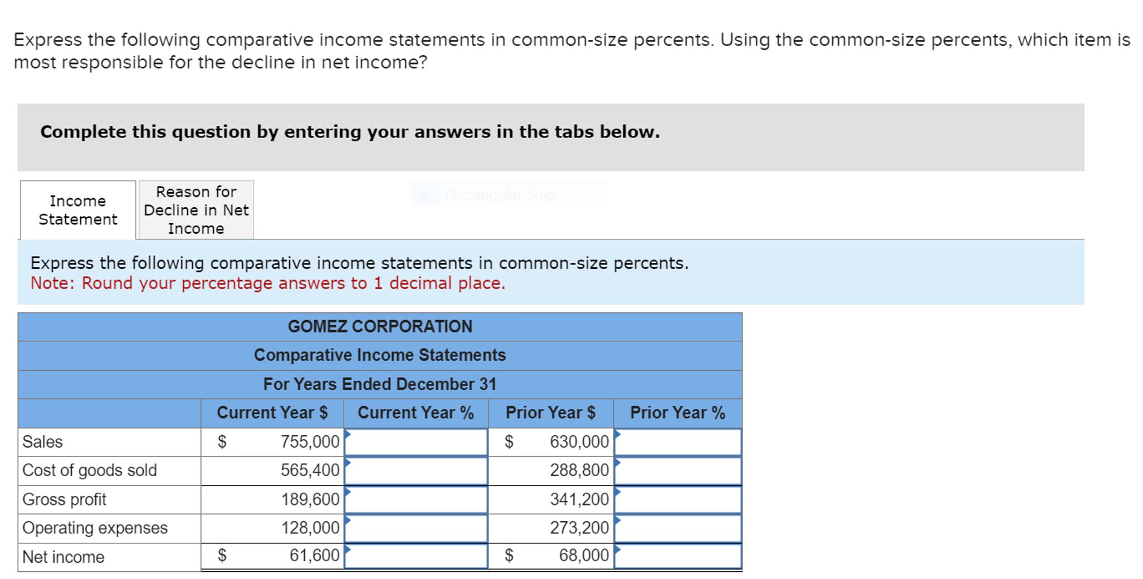Click the Sales row label
This screenshot has width=1143, height=579.
tap(42, 441)
